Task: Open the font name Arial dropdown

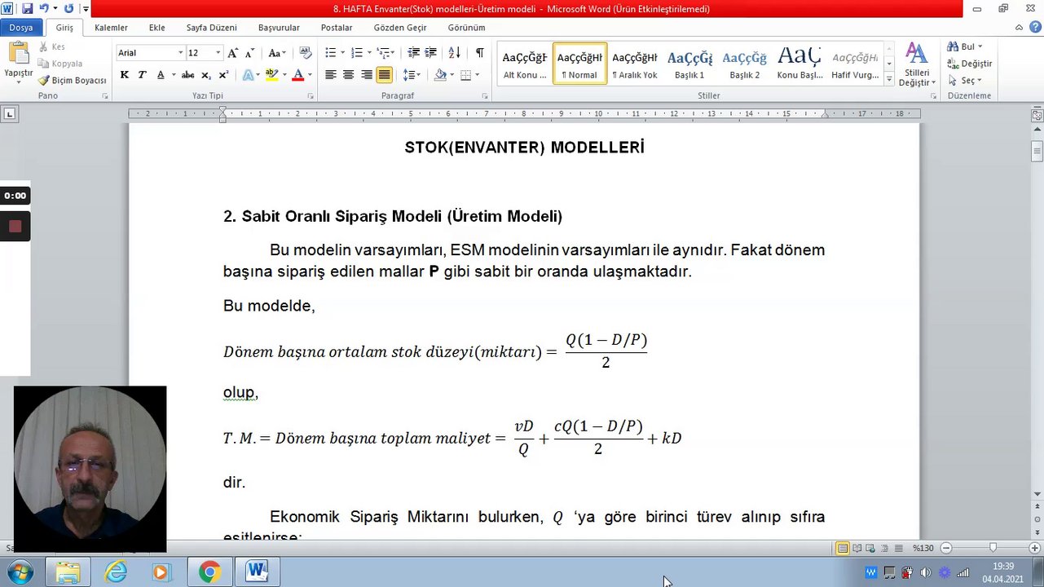Action: click(x=180, y=53)
